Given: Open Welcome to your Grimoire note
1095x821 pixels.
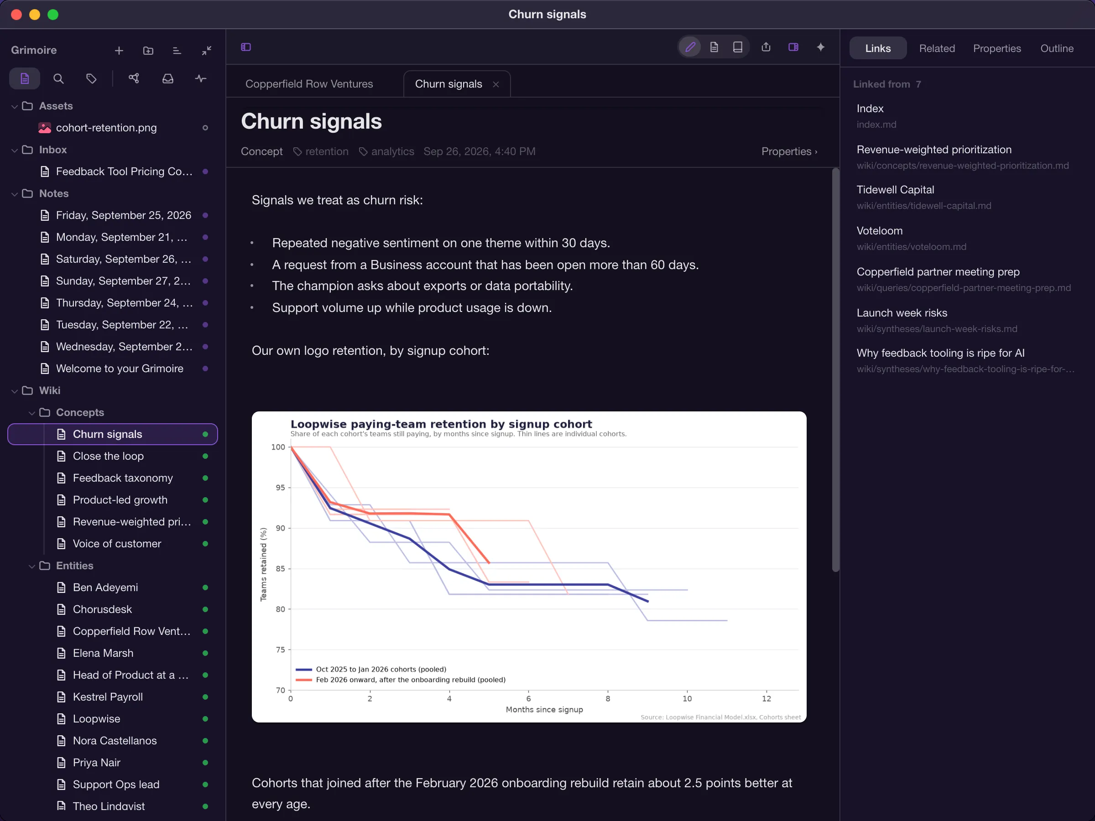Looking at the screenshot, I should point(113,369).
